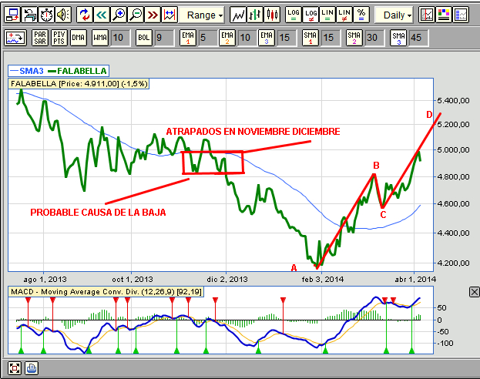The width and height of the screenshot is (480, 379).
Task: Click the 5.400,00 price axis label
Action: [453, 100]
